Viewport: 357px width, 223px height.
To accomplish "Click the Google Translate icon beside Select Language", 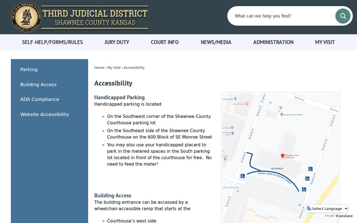I will pyautogui.click(x=309, y=209).
